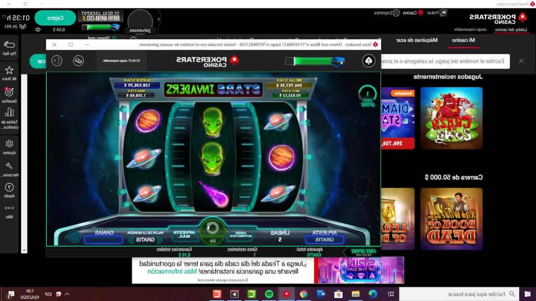Image resolution: width=536 pixels, height=301 pixels.
Task: Clear the game search with the X
Action: 521,61
